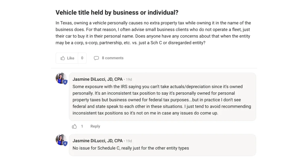308x164 pixels.
Task: Click the thumbs-up icon in the Like button
Action: click(63, 58)
